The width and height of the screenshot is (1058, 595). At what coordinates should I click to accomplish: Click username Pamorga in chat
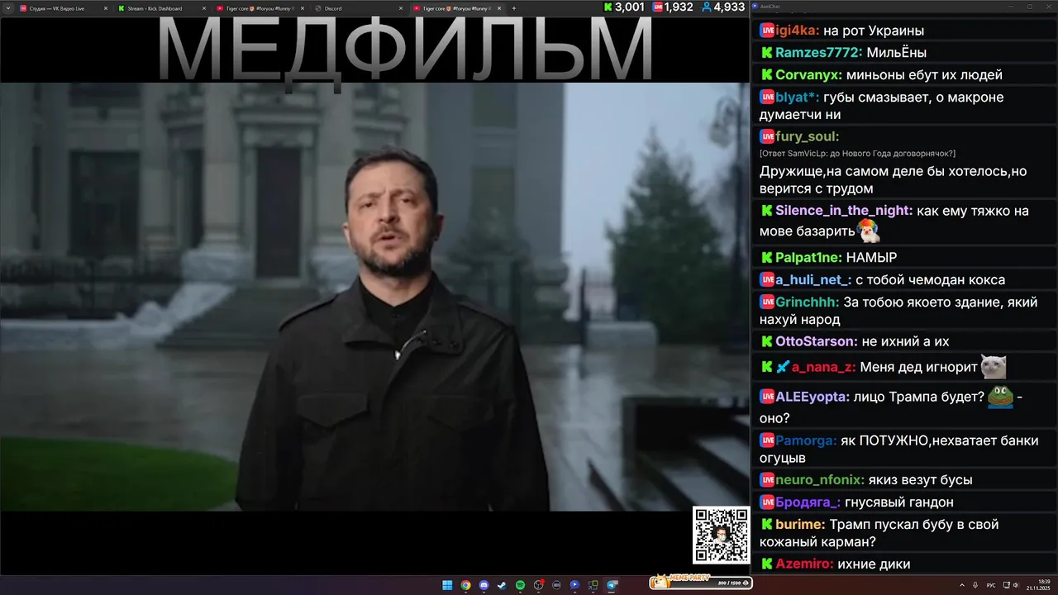pyautogui.click(x=806, y=441)
